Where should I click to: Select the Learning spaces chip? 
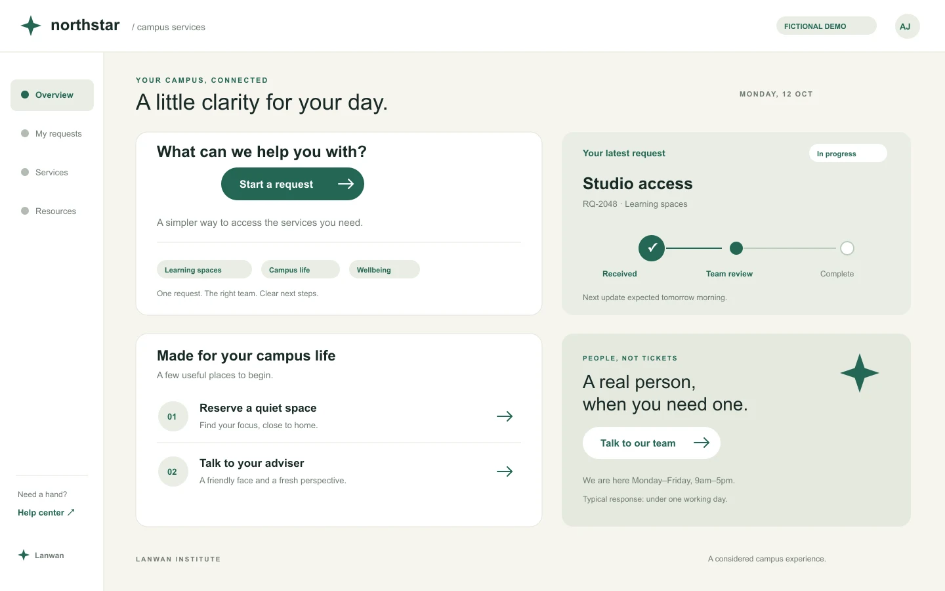click(204, 269)
